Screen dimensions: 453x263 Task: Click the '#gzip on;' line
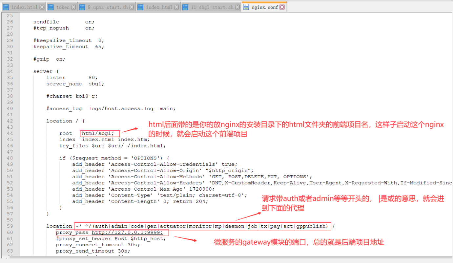[49, 59]
